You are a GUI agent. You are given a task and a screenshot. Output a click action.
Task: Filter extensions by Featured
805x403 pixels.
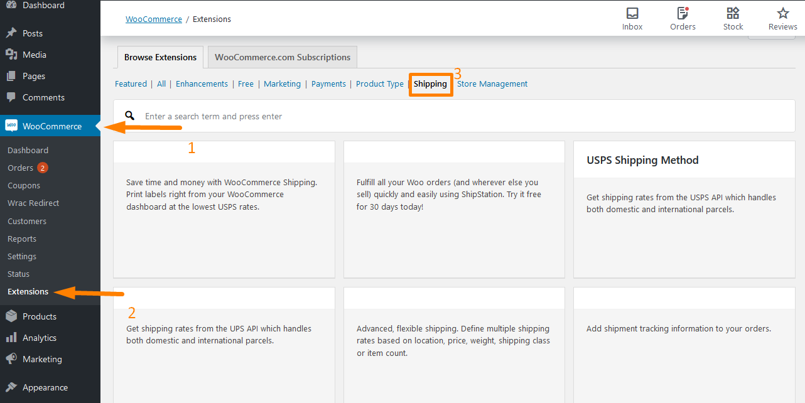(x=131, y=83)
